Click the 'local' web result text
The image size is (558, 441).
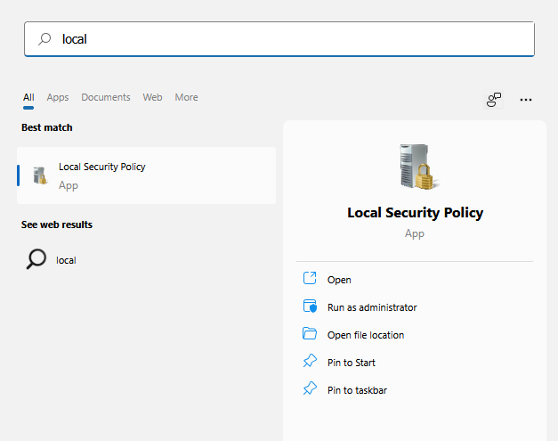(67, 260)
